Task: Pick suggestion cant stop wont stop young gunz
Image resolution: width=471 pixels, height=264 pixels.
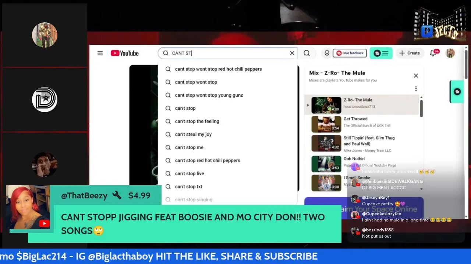Action: coord(227,95)
